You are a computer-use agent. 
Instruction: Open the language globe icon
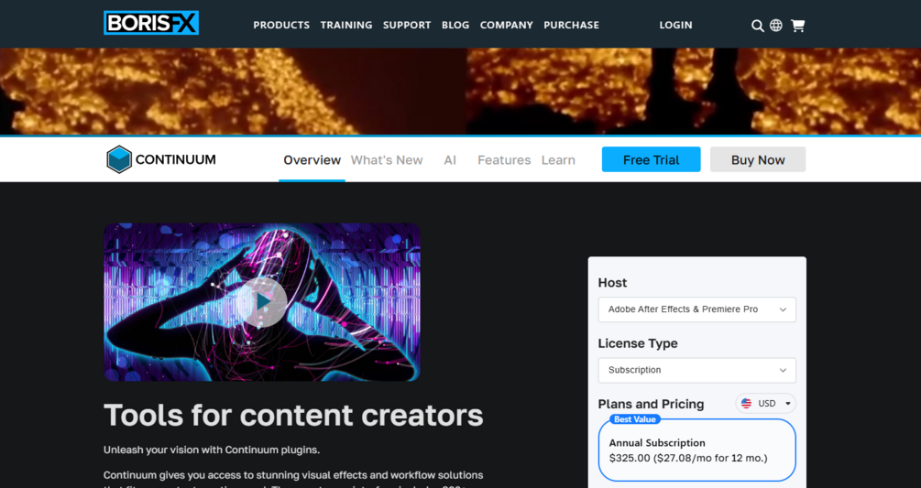776,26
